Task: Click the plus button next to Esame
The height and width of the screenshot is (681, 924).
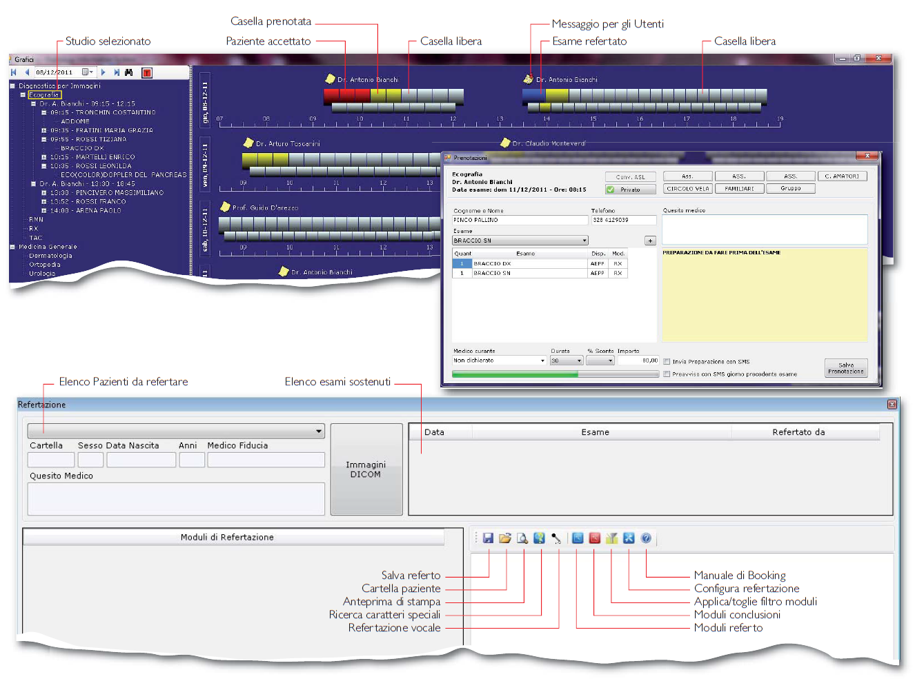Action: [650, 241]
